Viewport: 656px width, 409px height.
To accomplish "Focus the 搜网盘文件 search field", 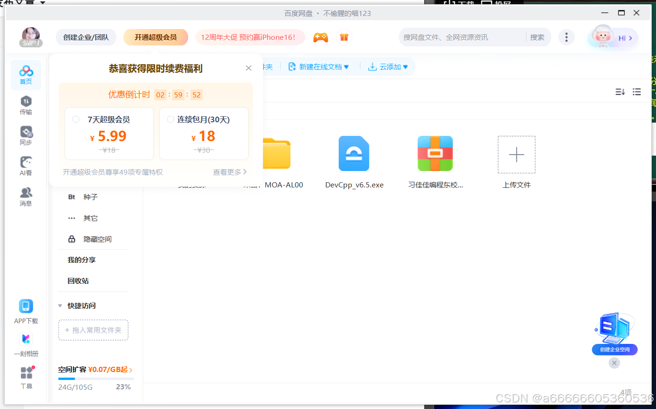I will 462,37.
